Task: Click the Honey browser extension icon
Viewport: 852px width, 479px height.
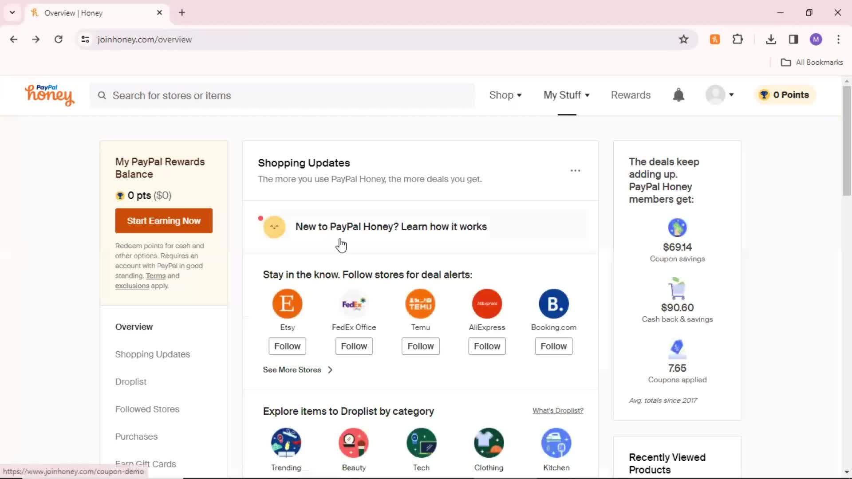Action: pos(715,39)
